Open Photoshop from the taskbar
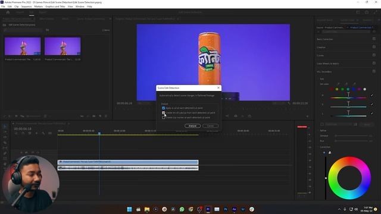The image size is (381, 214). point(226,209)
